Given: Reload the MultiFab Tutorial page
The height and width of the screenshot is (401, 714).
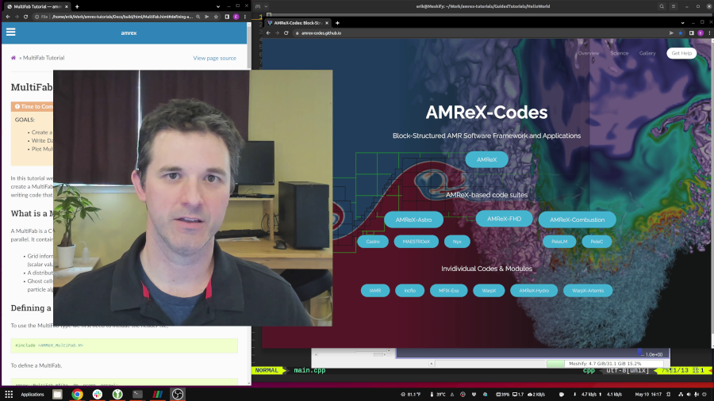Looking at the screenshot, I should [x=25, y=17].
